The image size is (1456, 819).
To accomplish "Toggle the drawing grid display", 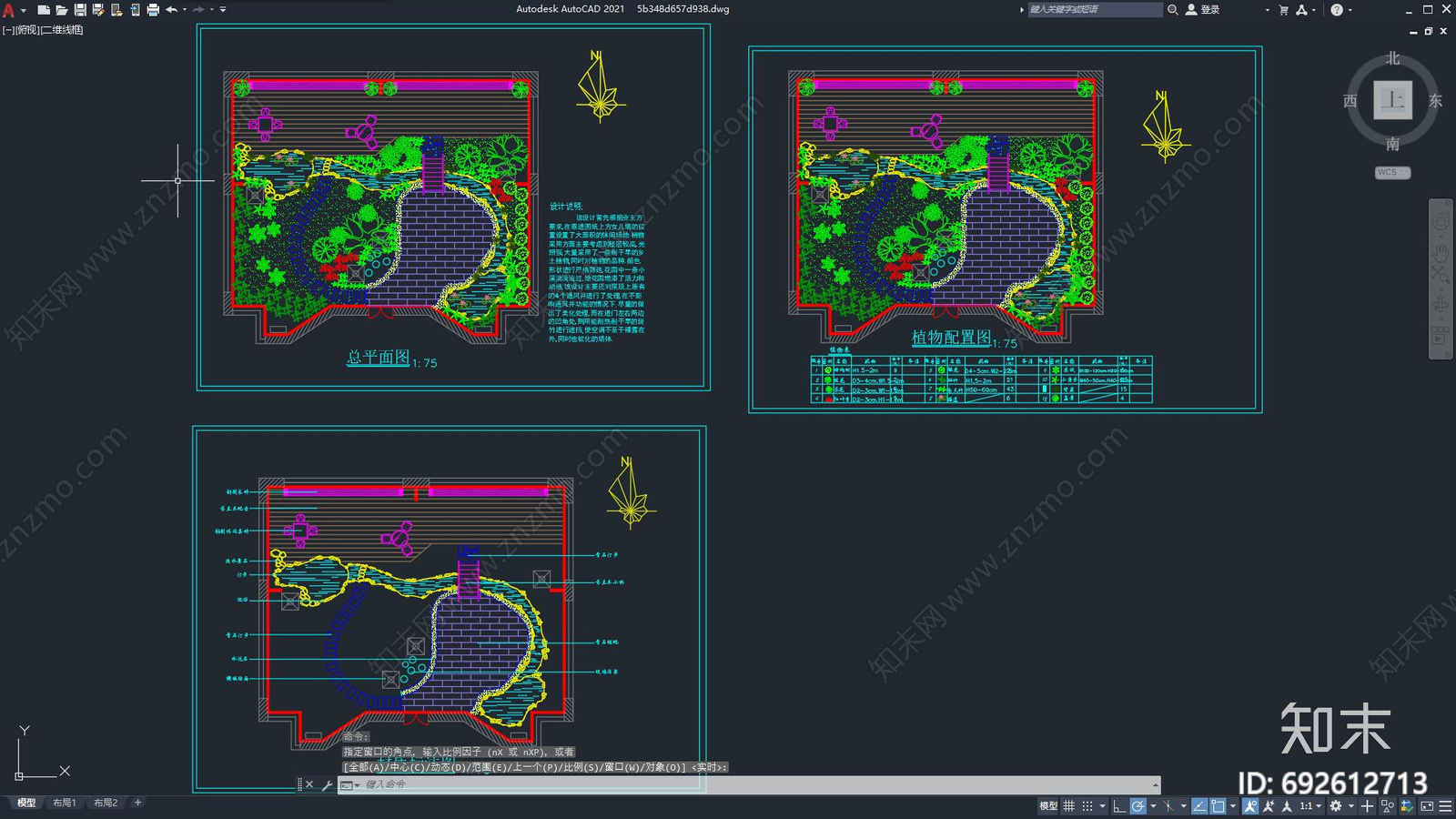I will (1068, 806).
